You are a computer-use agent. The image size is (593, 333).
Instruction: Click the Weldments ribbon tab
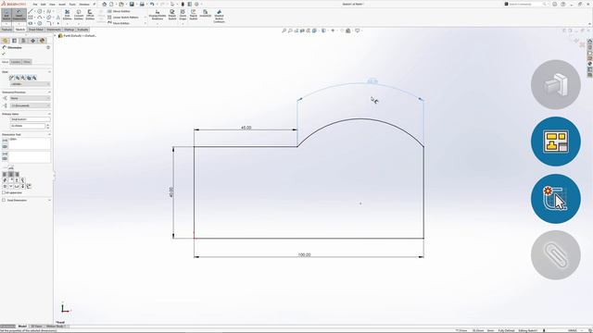click(x=54, y=30)
